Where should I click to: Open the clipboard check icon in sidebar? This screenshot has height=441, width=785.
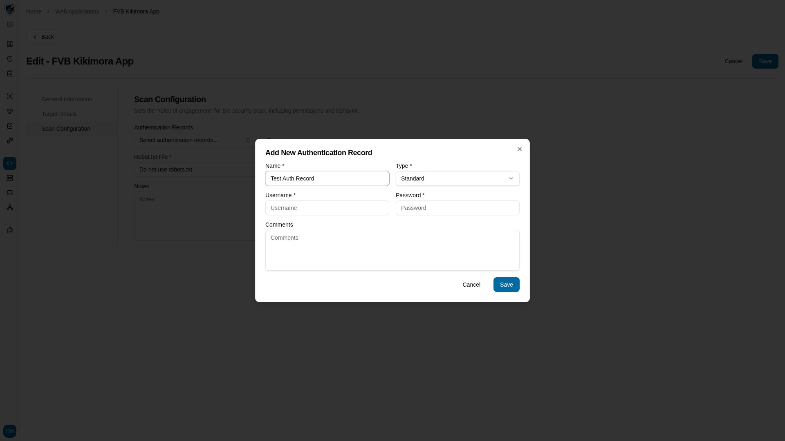click(10, 126)
